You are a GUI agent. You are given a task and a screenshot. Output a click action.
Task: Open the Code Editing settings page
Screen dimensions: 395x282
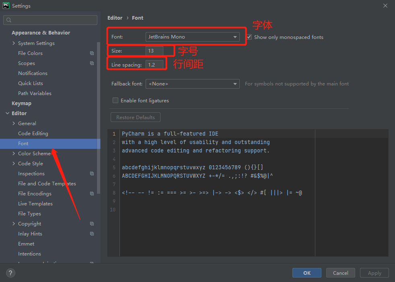pos(33,133)
